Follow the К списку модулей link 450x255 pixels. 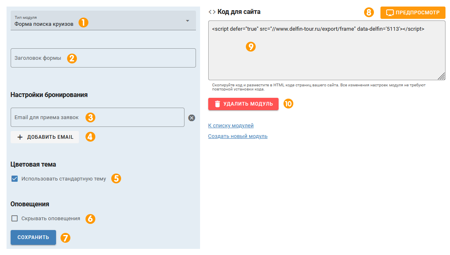pyautogui.click(x=231, y=126)
